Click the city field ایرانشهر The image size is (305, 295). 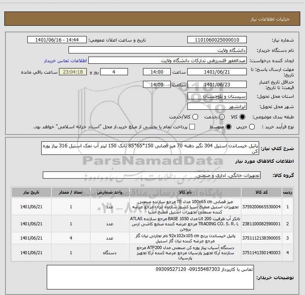click(x=217, y=106)
